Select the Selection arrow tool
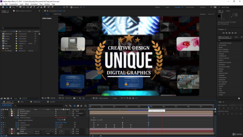The image size is (243, 137). 7,7
